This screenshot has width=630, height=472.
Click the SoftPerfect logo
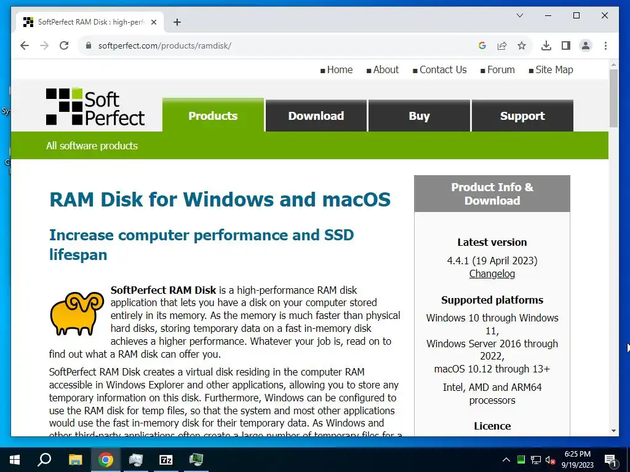click(95, 107)
